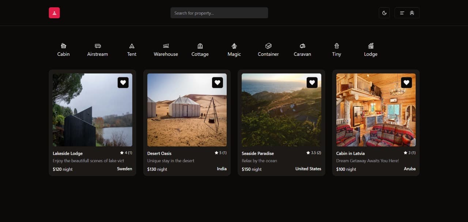This screenshot has height=222, width=468.
Task: Select the Tiny category icon
Action: coord(337,46)
